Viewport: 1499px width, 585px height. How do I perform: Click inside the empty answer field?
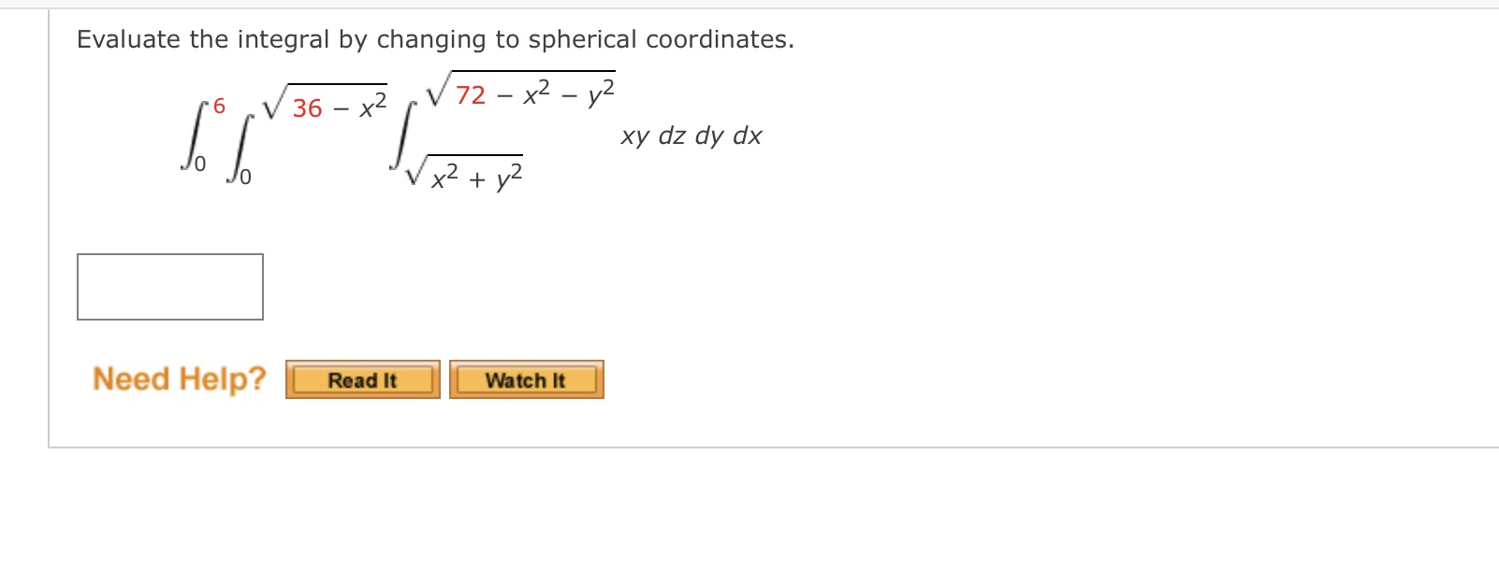coord(170,287)
